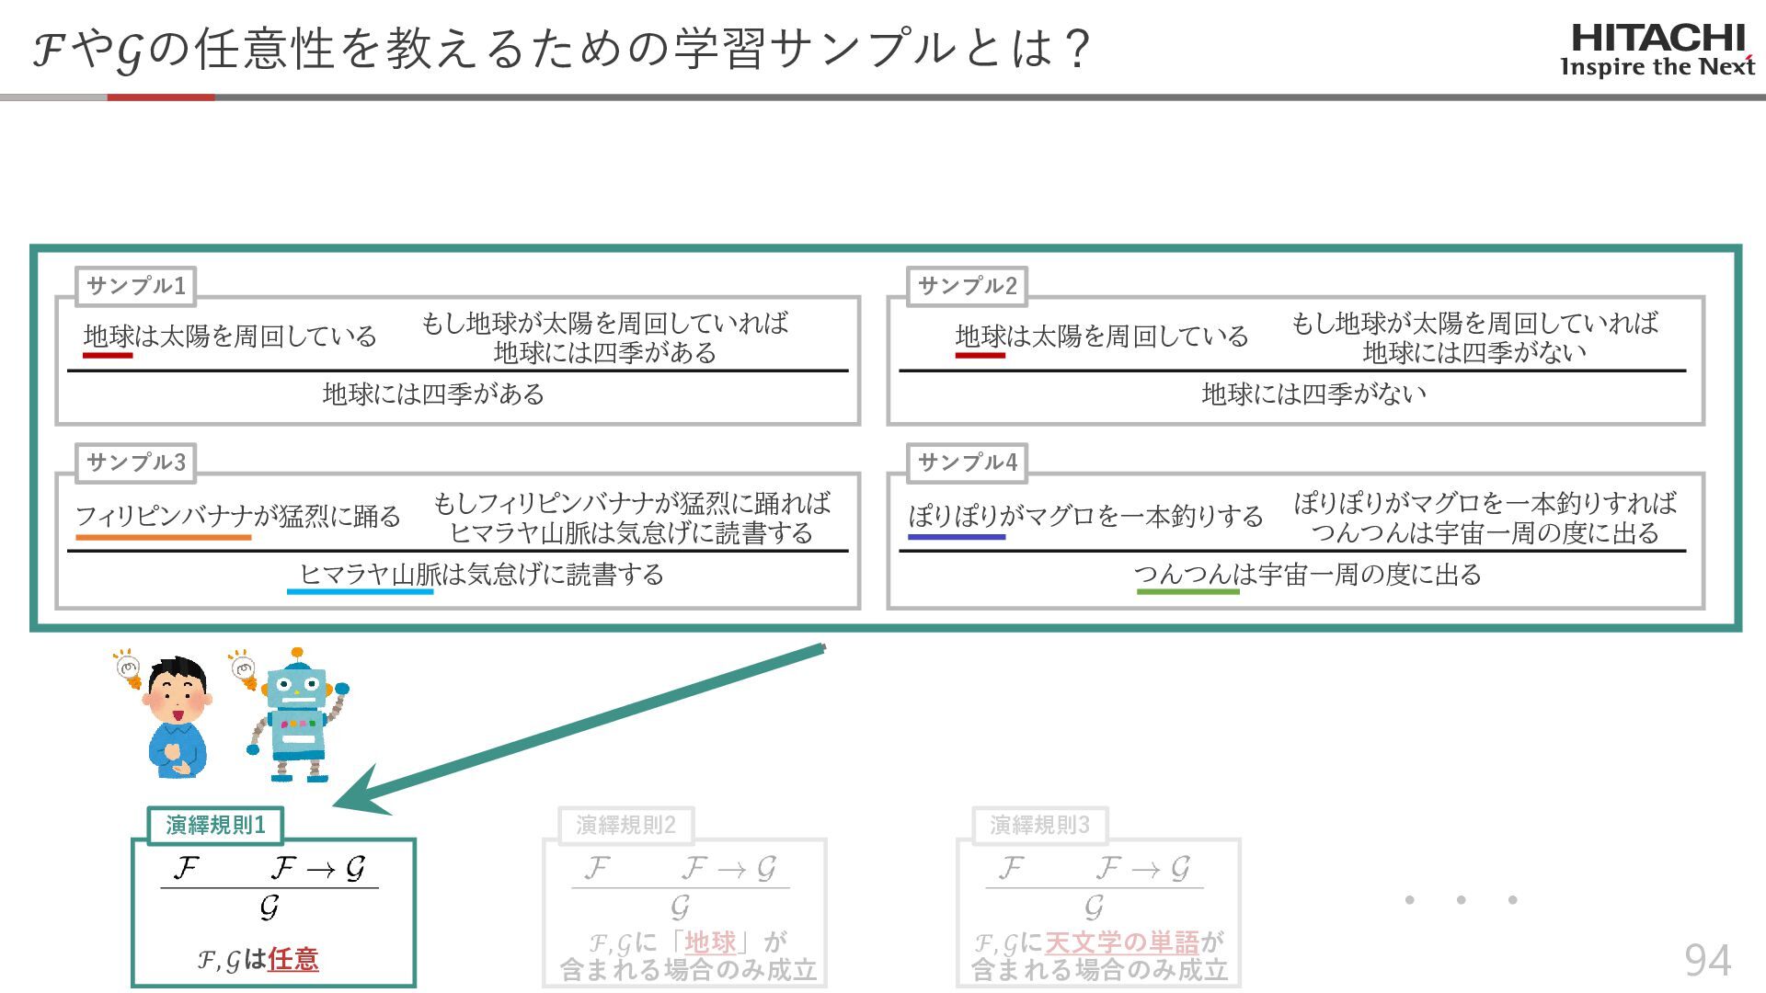This screenshot has height=993, width=1766.
Task: Select the サンプル1 label tab
Action: pyautogui.click(x=136, y=286)
